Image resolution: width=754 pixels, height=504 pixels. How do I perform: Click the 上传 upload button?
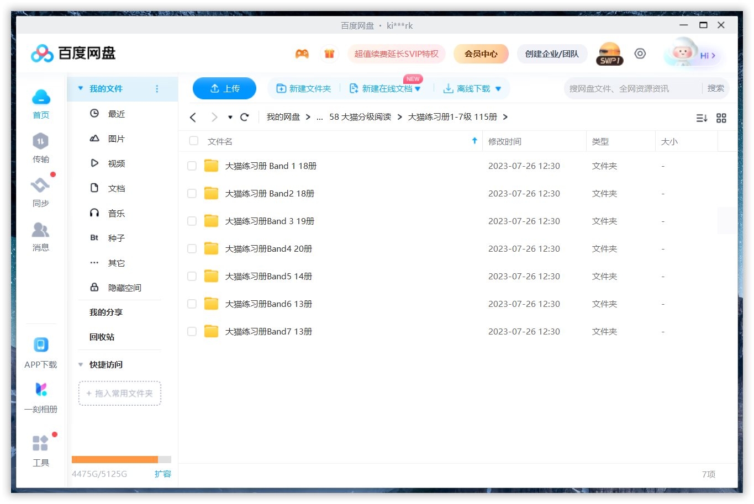pyautogui.click(x=224, y=88)
